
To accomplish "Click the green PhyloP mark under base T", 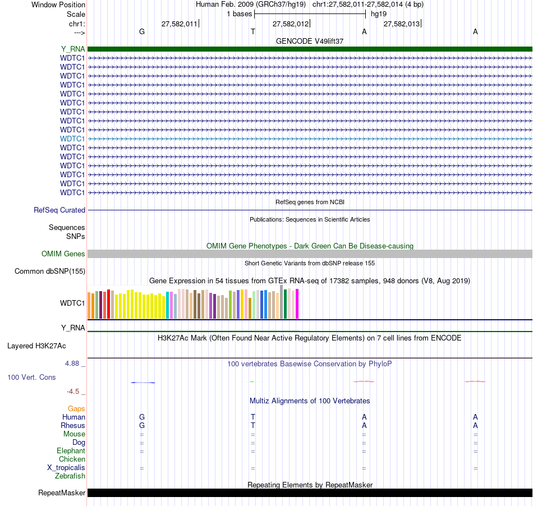I will [x=252, y=382].
